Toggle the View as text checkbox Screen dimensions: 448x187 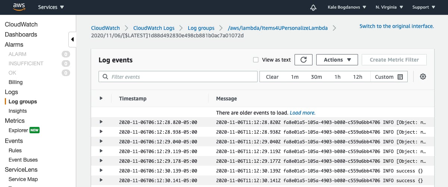click(x=256, y=60)
